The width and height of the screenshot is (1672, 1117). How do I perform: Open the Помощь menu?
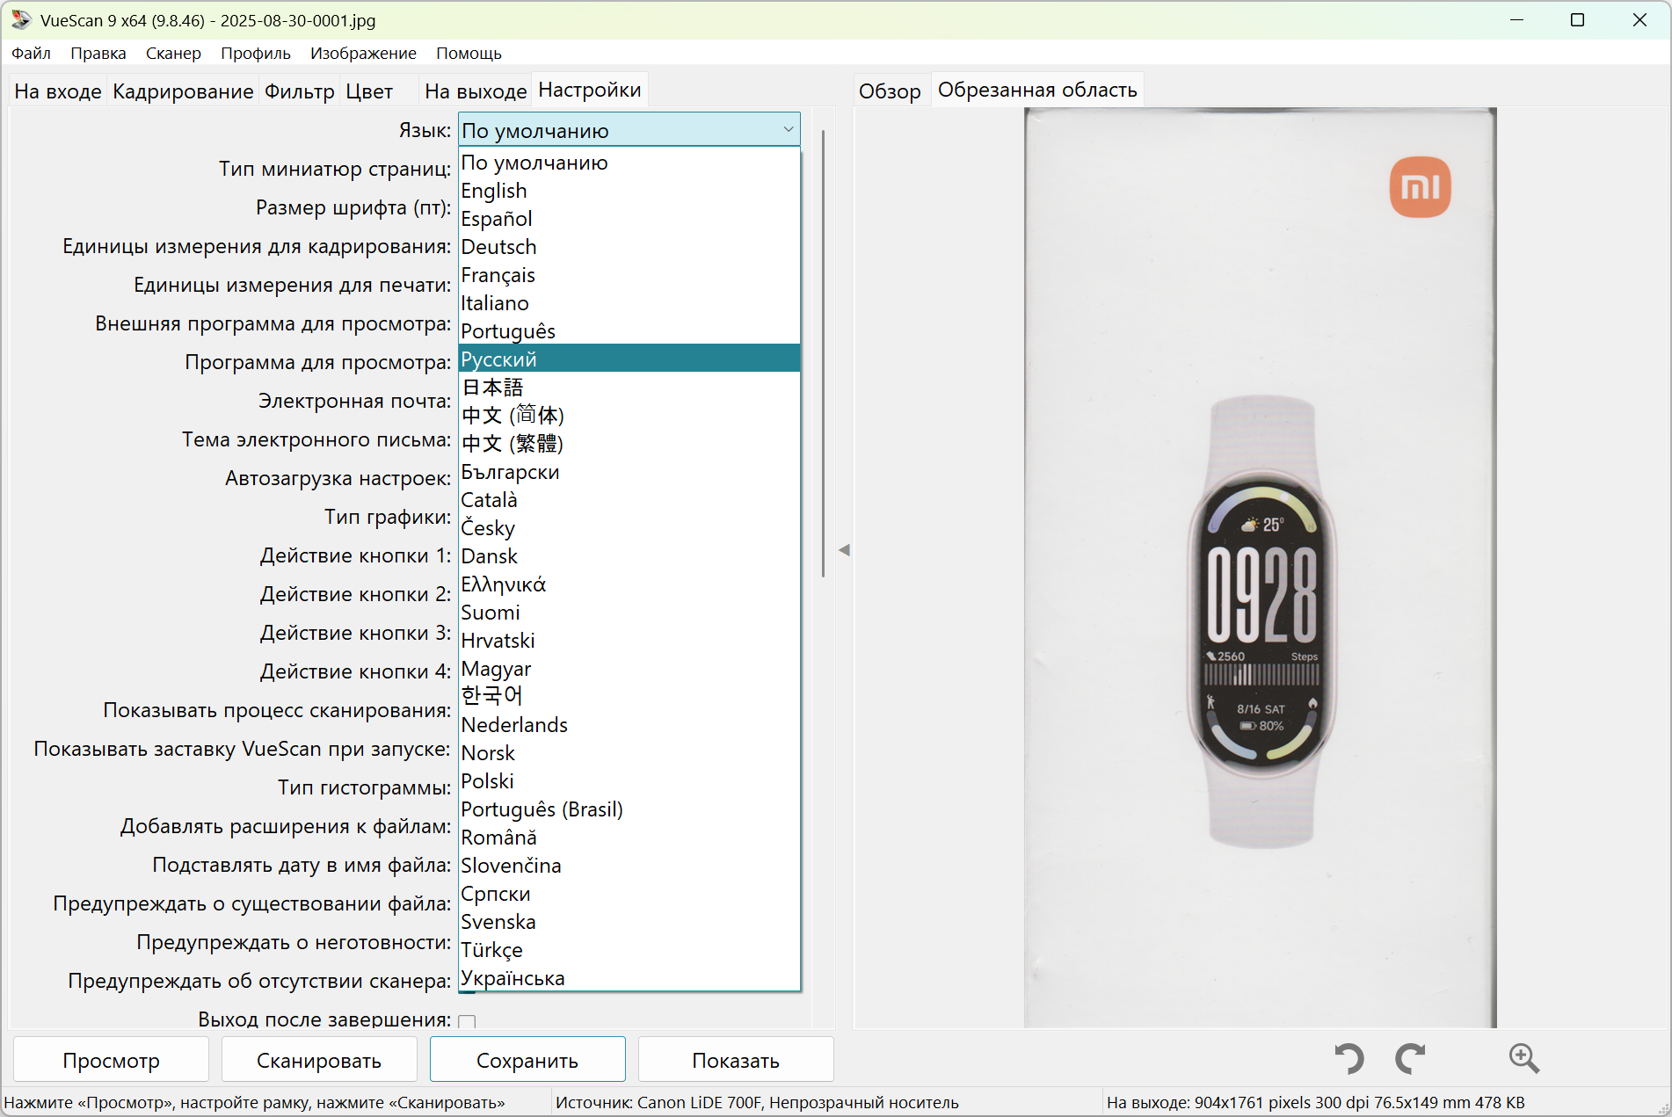[x=469, y=53]
